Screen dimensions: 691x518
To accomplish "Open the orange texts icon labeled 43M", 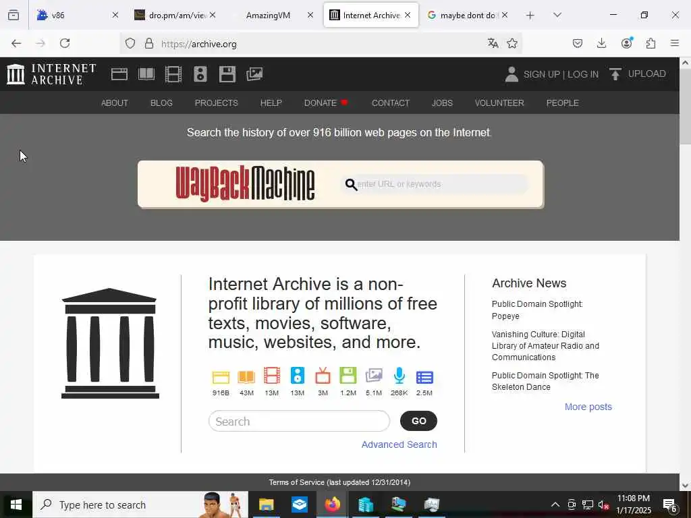I will [x=246, y=377].
